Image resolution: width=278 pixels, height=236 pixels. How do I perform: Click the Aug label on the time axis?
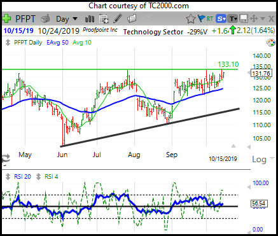point(134,155)
